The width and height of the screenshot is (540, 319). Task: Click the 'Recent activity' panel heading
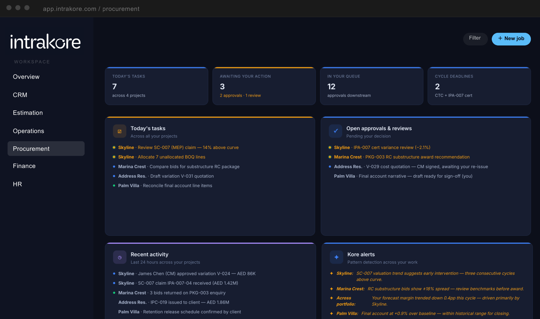149,254
